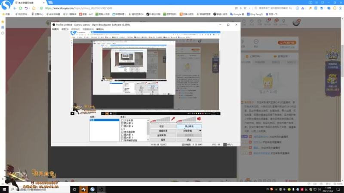Image resolution: width=344 pixels, height=193 pixels.
Task: Toggle the 图片源 2 source checkbox
Action: tap(123, 138)
